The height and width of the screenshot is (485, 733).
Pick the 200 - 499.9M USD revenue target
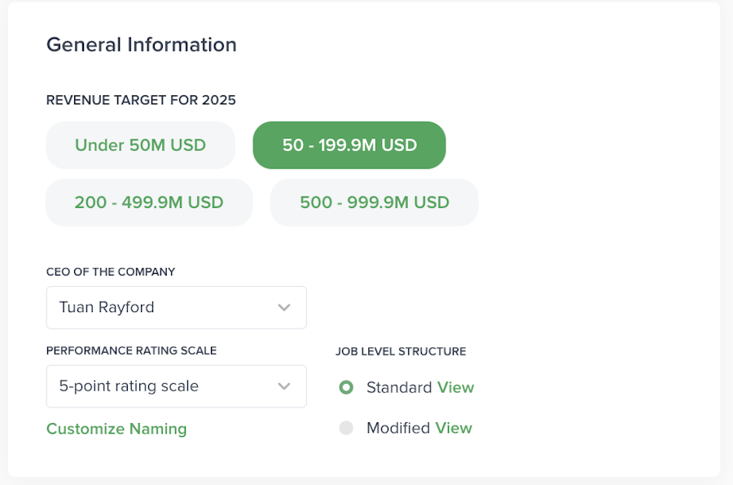(x=149, y=202)
